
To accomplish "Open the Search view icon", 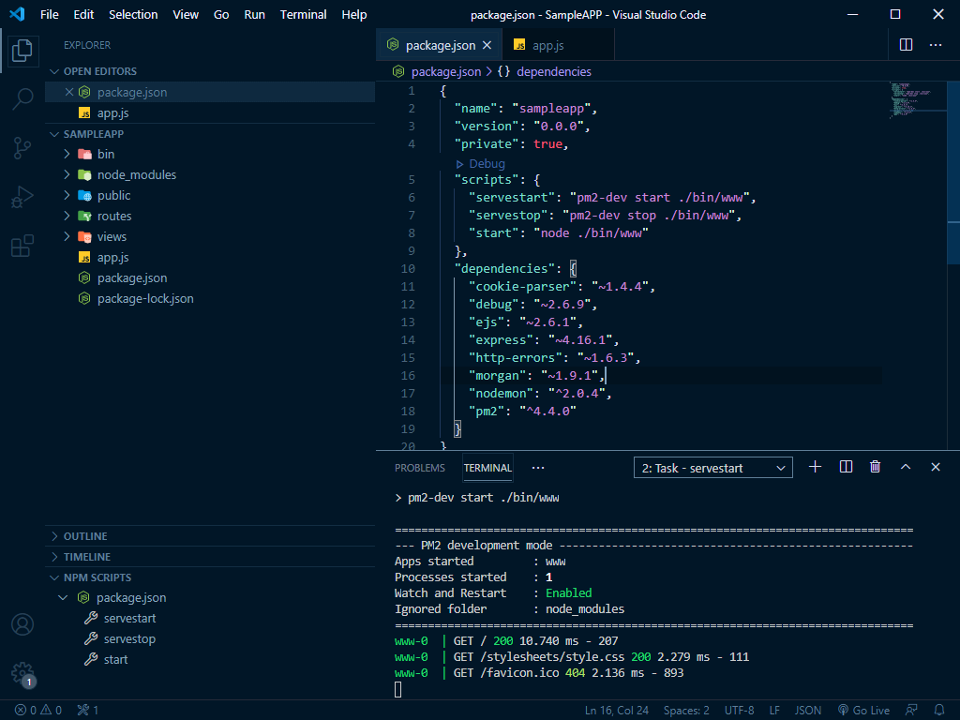I will (22, 97).
